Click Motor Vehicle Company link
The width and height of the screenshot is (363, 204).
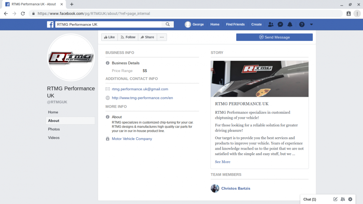(x=132, y=139)
